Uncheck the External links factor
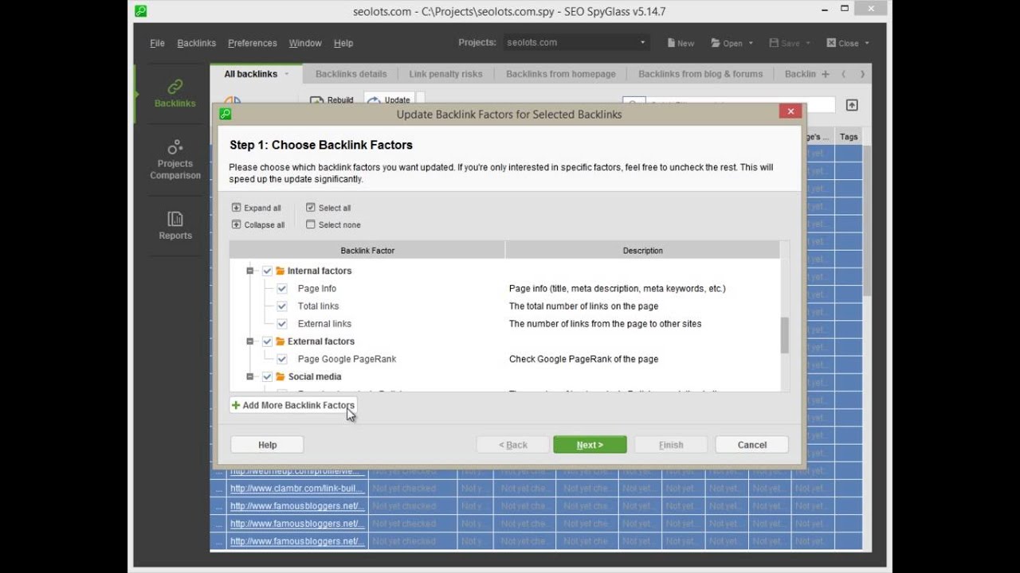This screenshot has width=1020, height=573. point(282,323)
